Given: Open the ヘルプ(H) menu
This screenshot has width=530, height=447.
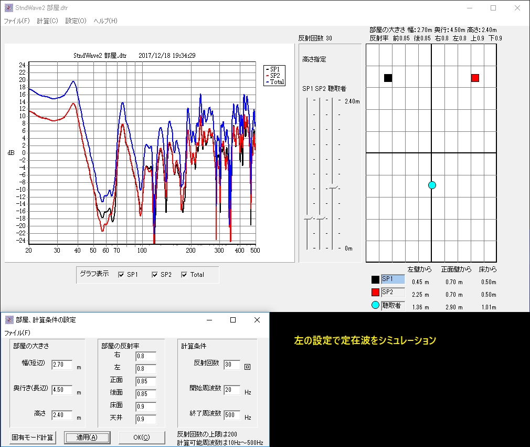Looking at the screenshot, I should point(105,21).
